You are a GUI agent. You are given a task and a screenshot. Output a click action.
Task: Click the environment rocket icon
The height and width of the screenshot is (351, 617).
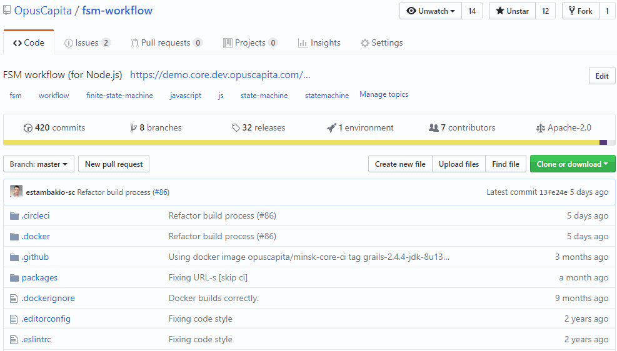tap(331, 128)
